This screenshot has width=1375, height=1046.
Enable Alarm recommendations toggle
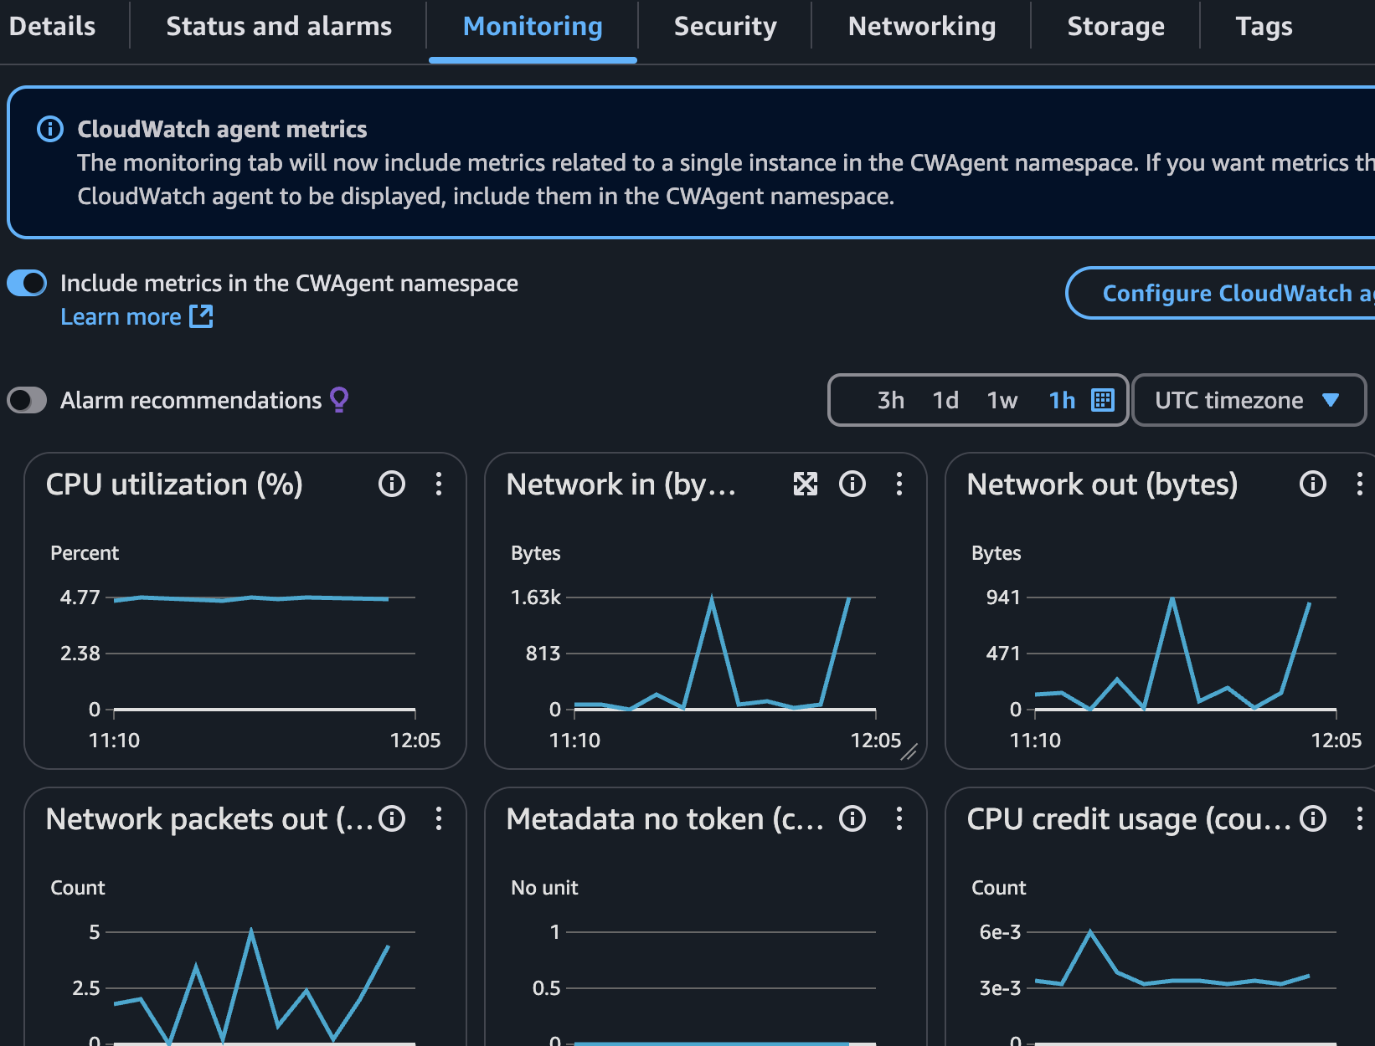27,400
